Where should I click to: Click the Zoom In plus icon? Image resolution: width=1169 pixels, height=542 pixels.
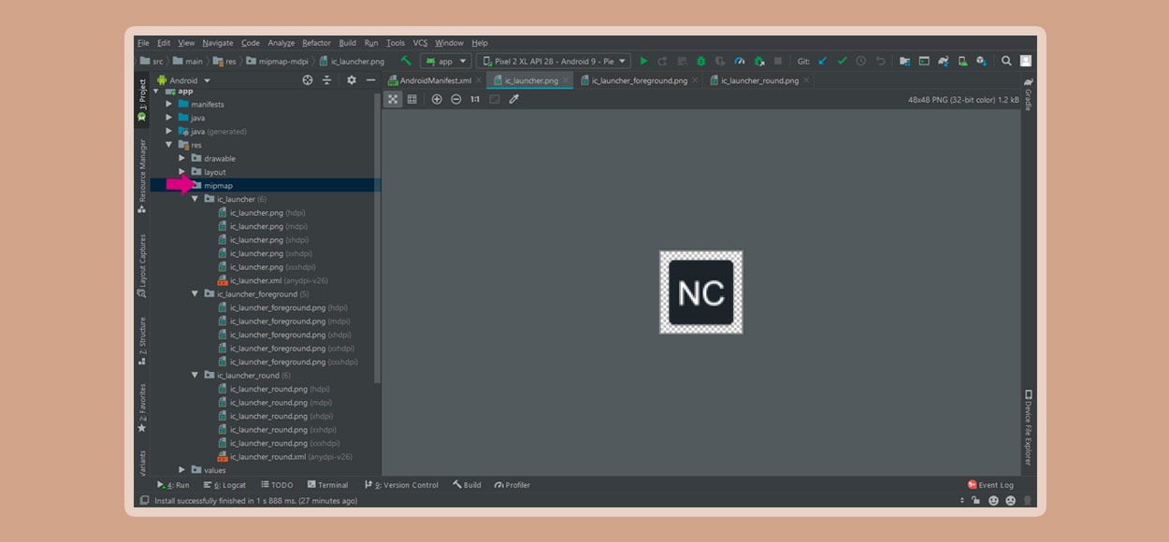pos(437,99)
